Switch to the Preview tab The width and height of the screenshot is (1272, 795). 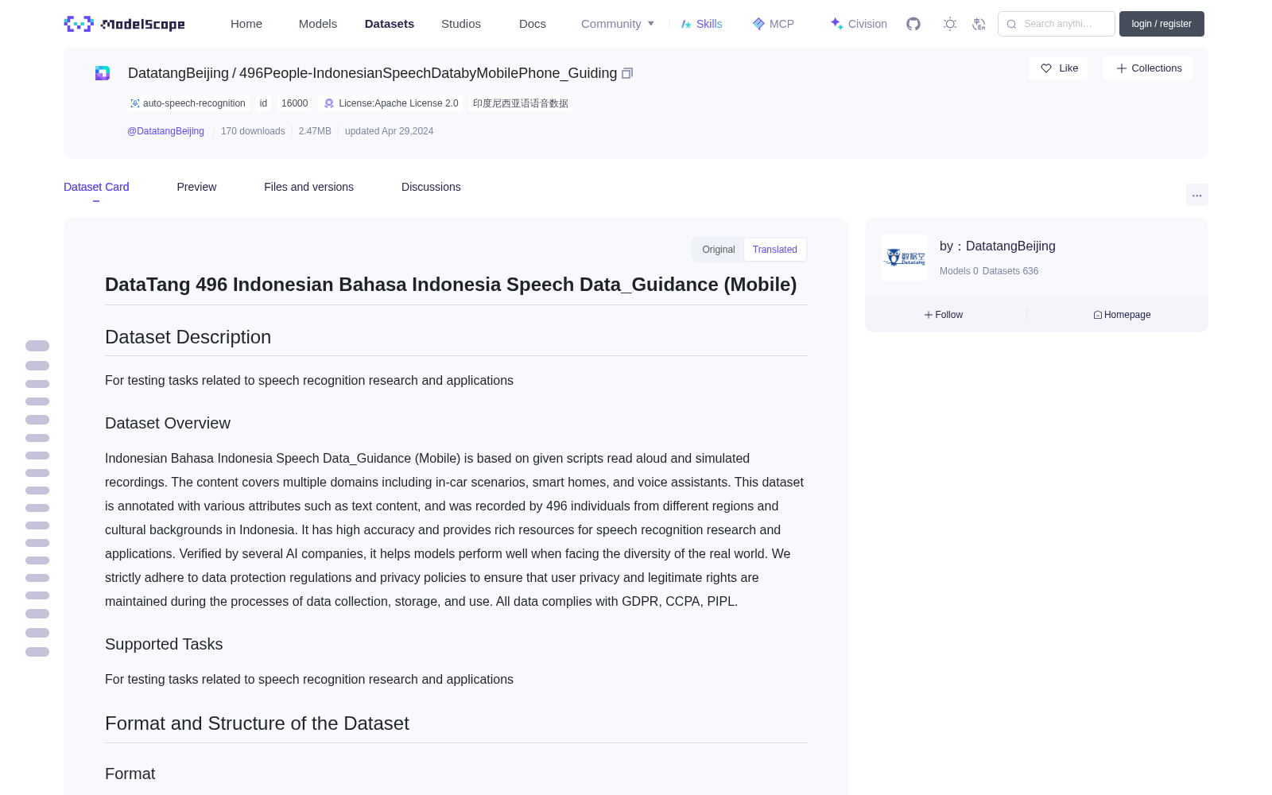click(x=196, y=187)
